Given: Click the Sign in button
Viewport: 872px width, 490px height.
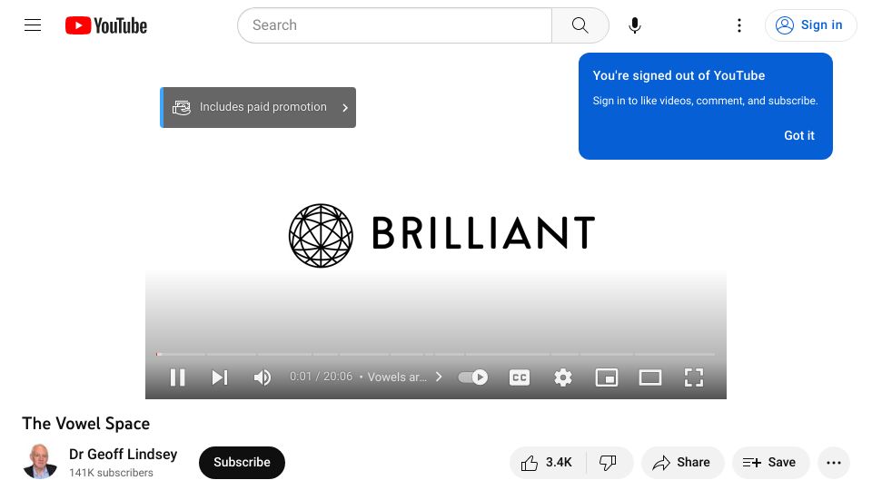Looking at the screenshot, I should click(x=810, y=25).
